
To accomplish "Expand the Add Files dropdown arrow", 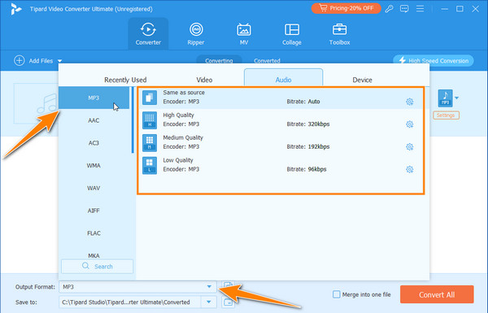I will coord(59,61).
